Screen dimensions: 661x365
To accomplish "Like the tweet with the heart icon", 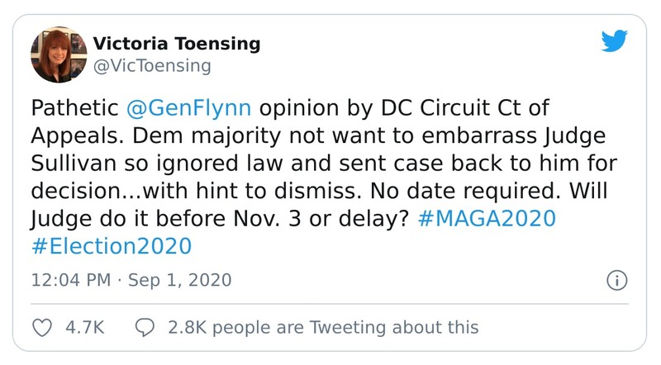I will pos(41,327).
